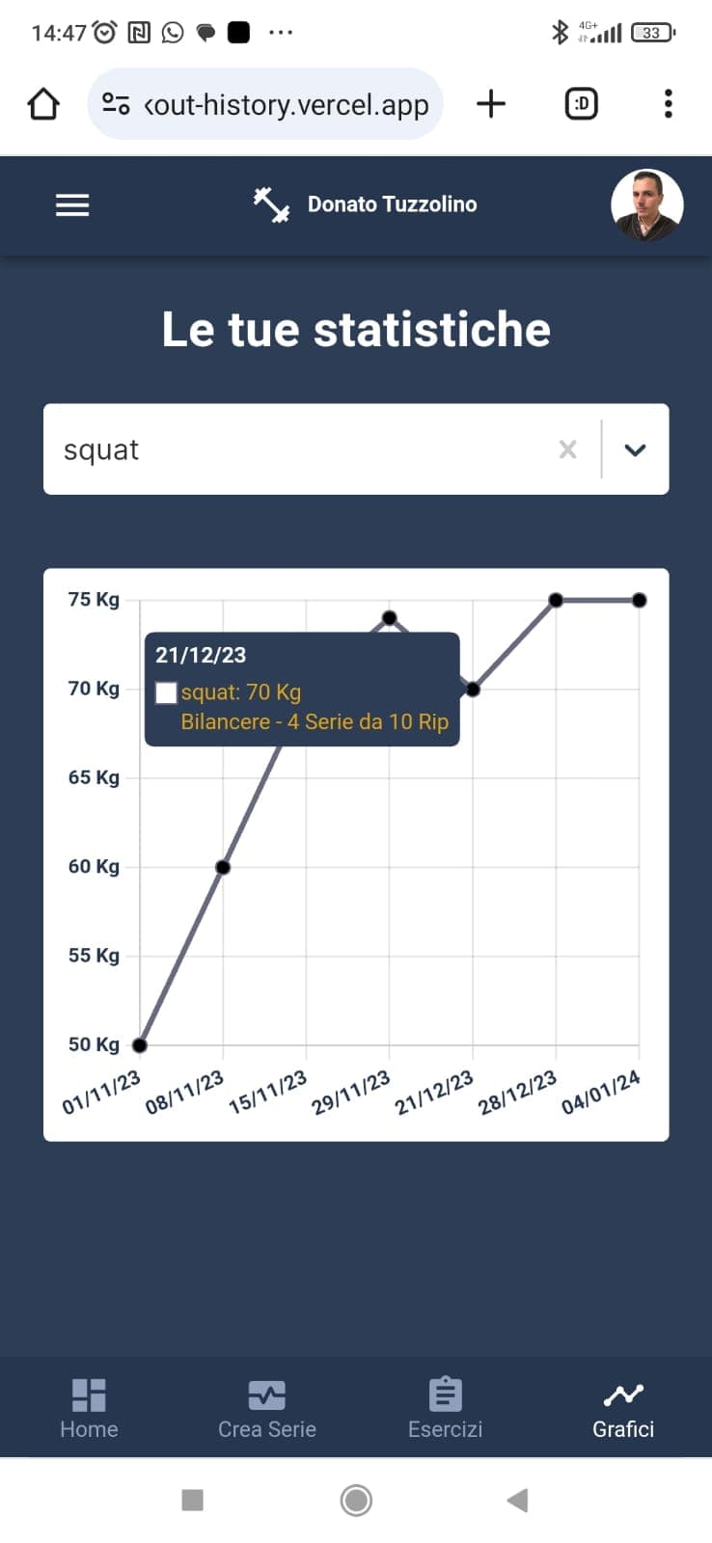This screenshot has height=1543, width=712.
Task: Tap the browser home icon
Action: [x=43, y=104]
